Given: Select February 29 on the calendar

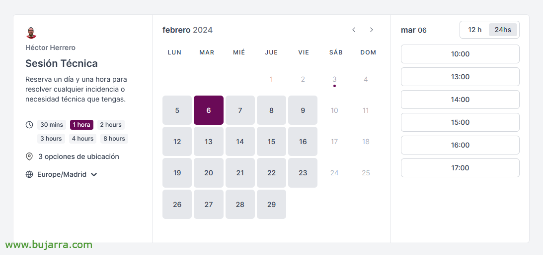Looking at the screenshot, I should 271,204.
